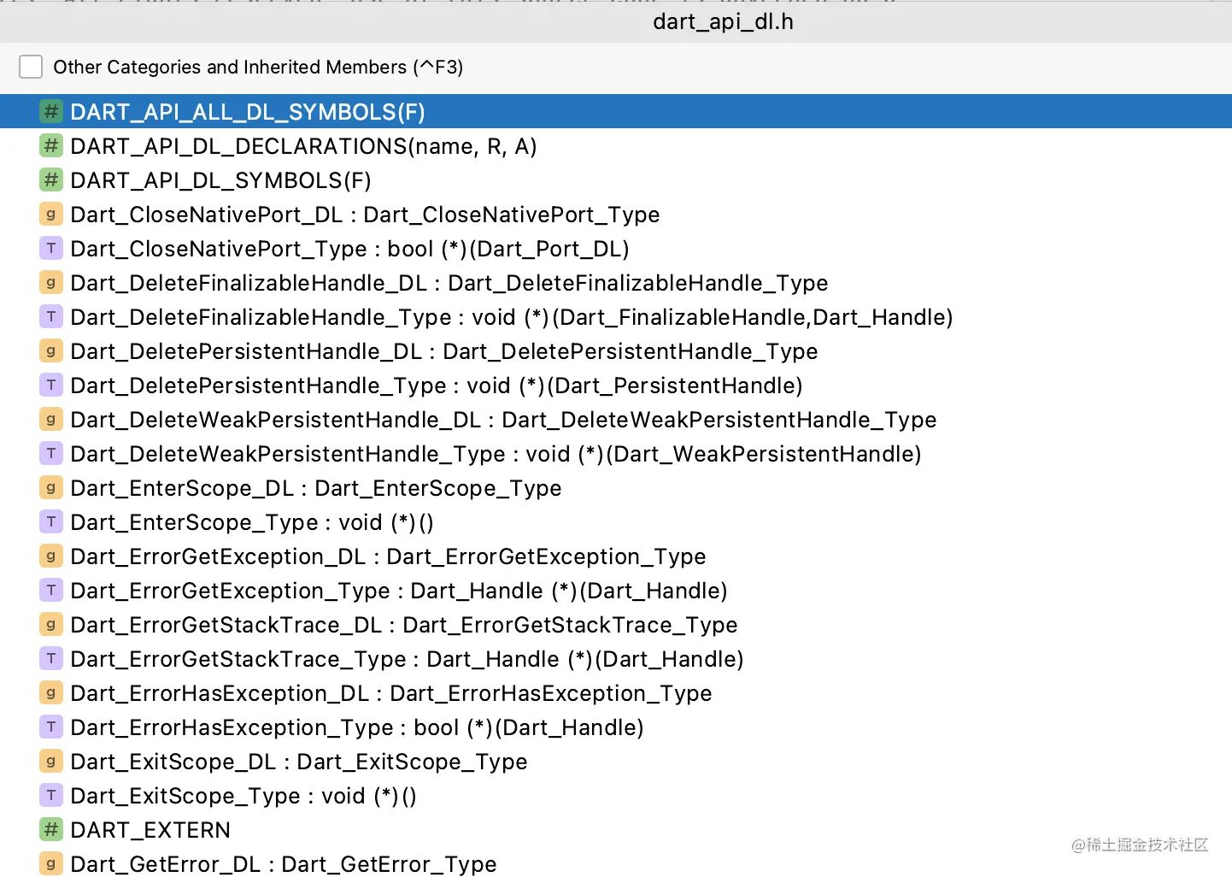Click macro icon beside DART_API_DL_SYMBOLS(F)
The width and height of the screenshot is (1232, 877).
(x=51, y=180)
